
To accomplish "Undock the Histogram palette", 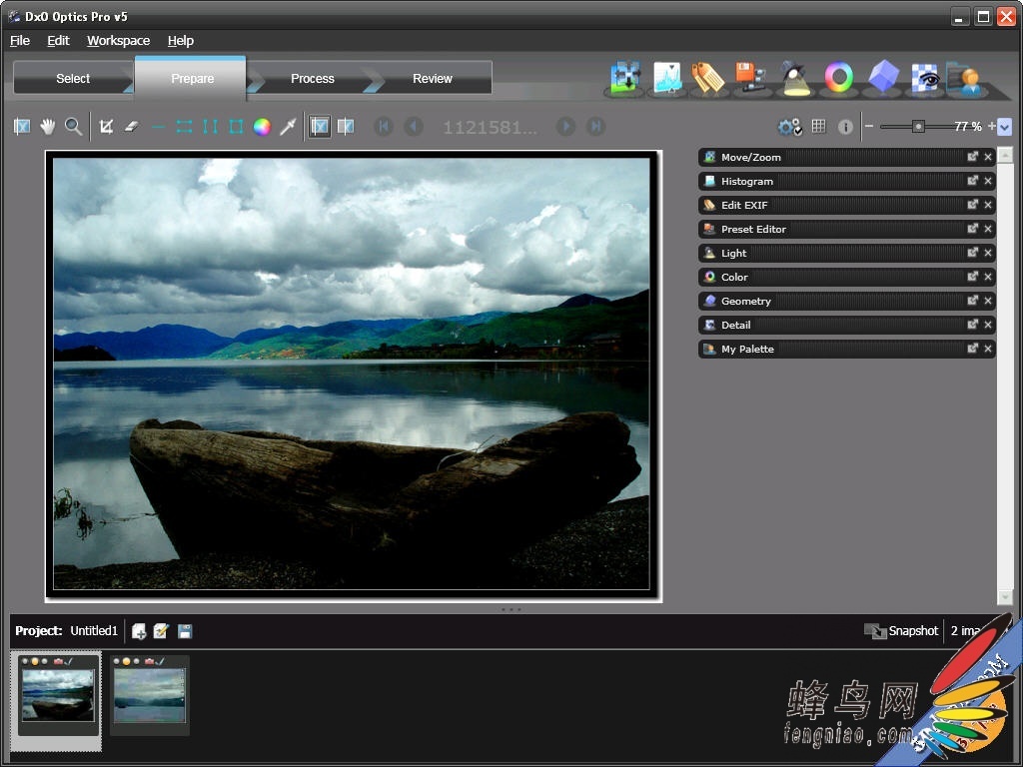I will (973, 181).
